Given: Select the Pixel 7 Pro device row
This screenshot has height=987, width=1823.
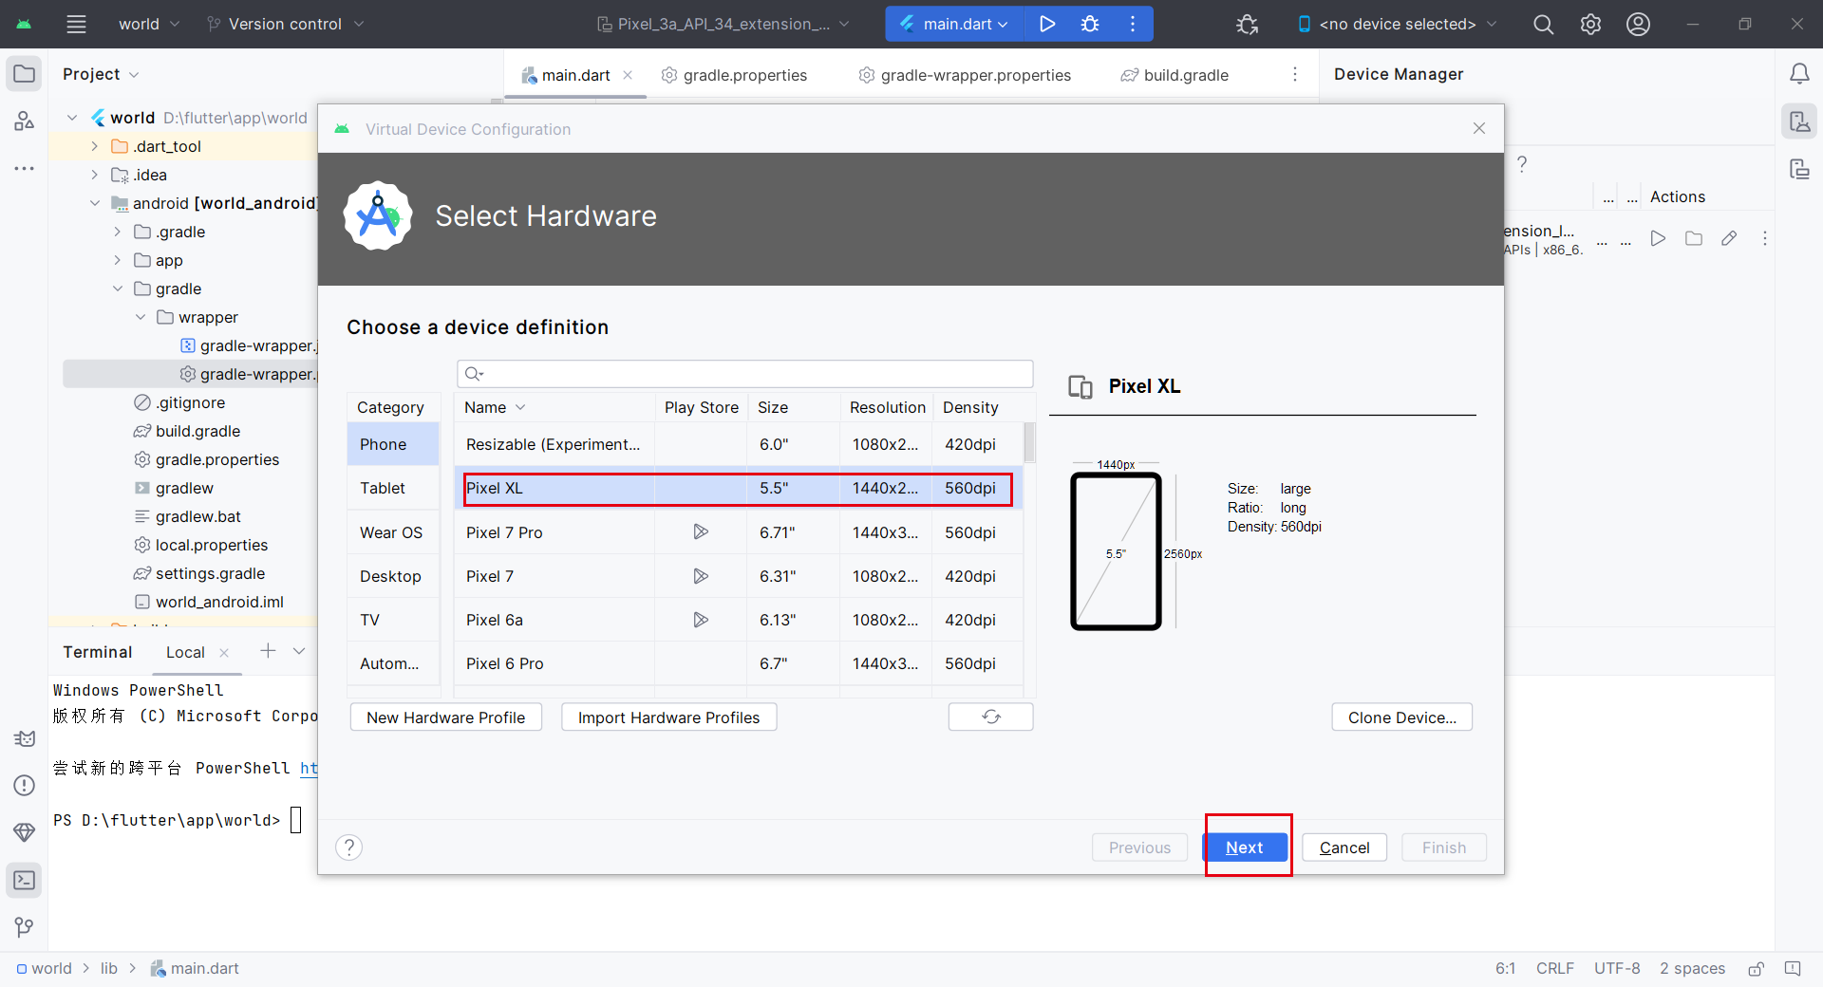Looking at the screenshot, I should point(739,532).
